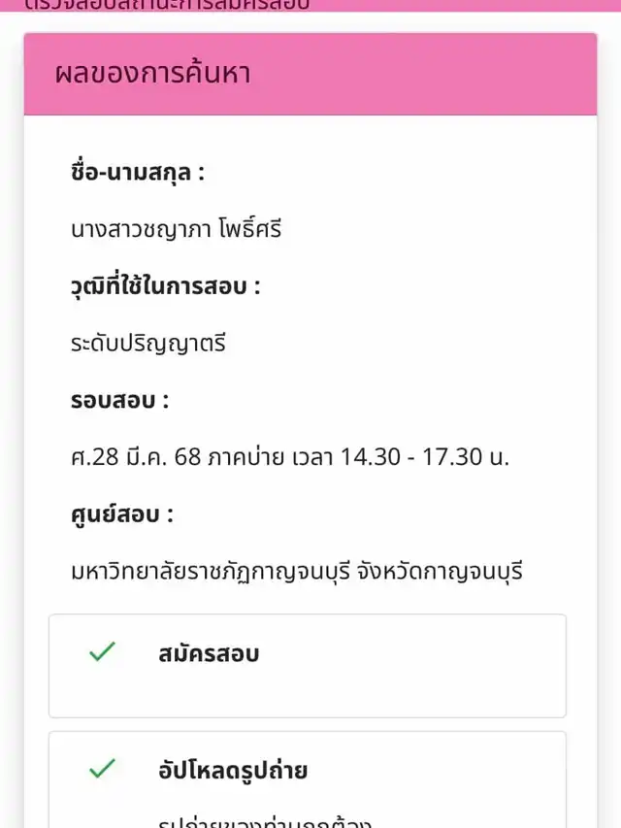Viewport: 621px width, 828px height.
Task: Select the อัปโหลดรูปถ่าย status title
Action: pyautogui.click(x=233, y=771)
